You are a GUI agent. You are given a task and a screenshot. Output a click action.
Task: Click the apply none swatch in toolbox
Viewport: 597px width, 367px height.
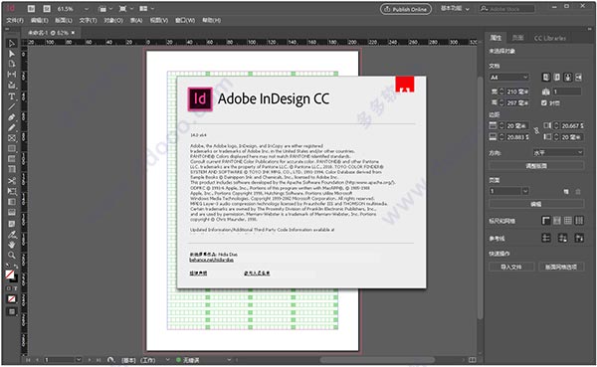[x=11, y=298]
